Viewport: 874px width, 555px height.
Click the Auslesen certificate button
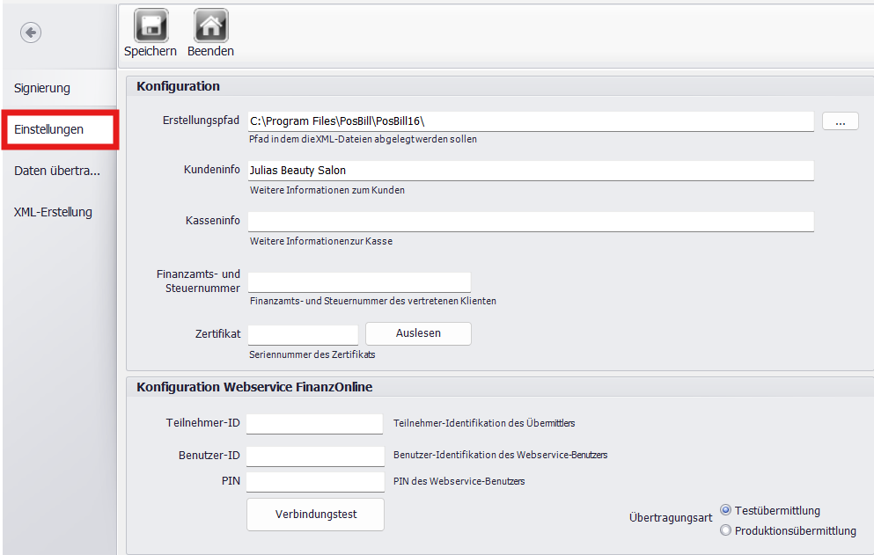418,333
